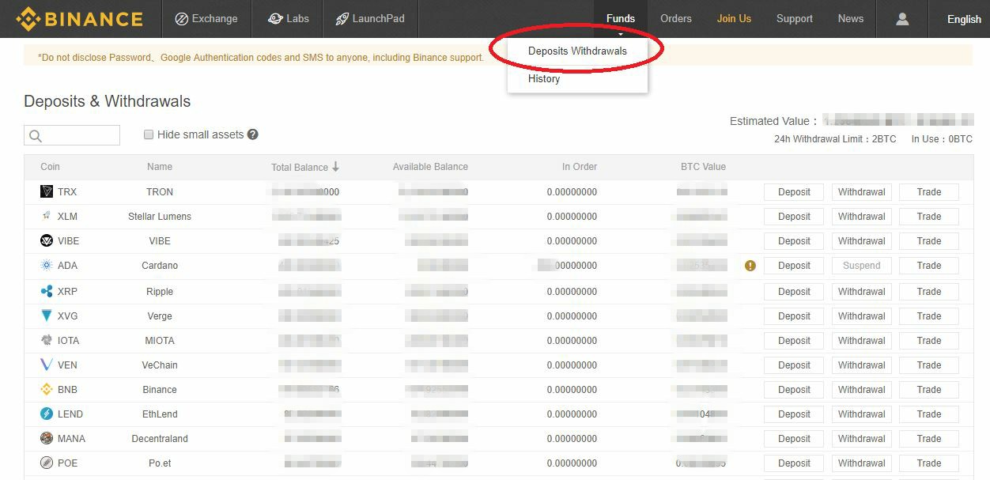Click Deposit button for MANA
This screenshot has width=990, height=480.
click(x=794, y=439)
